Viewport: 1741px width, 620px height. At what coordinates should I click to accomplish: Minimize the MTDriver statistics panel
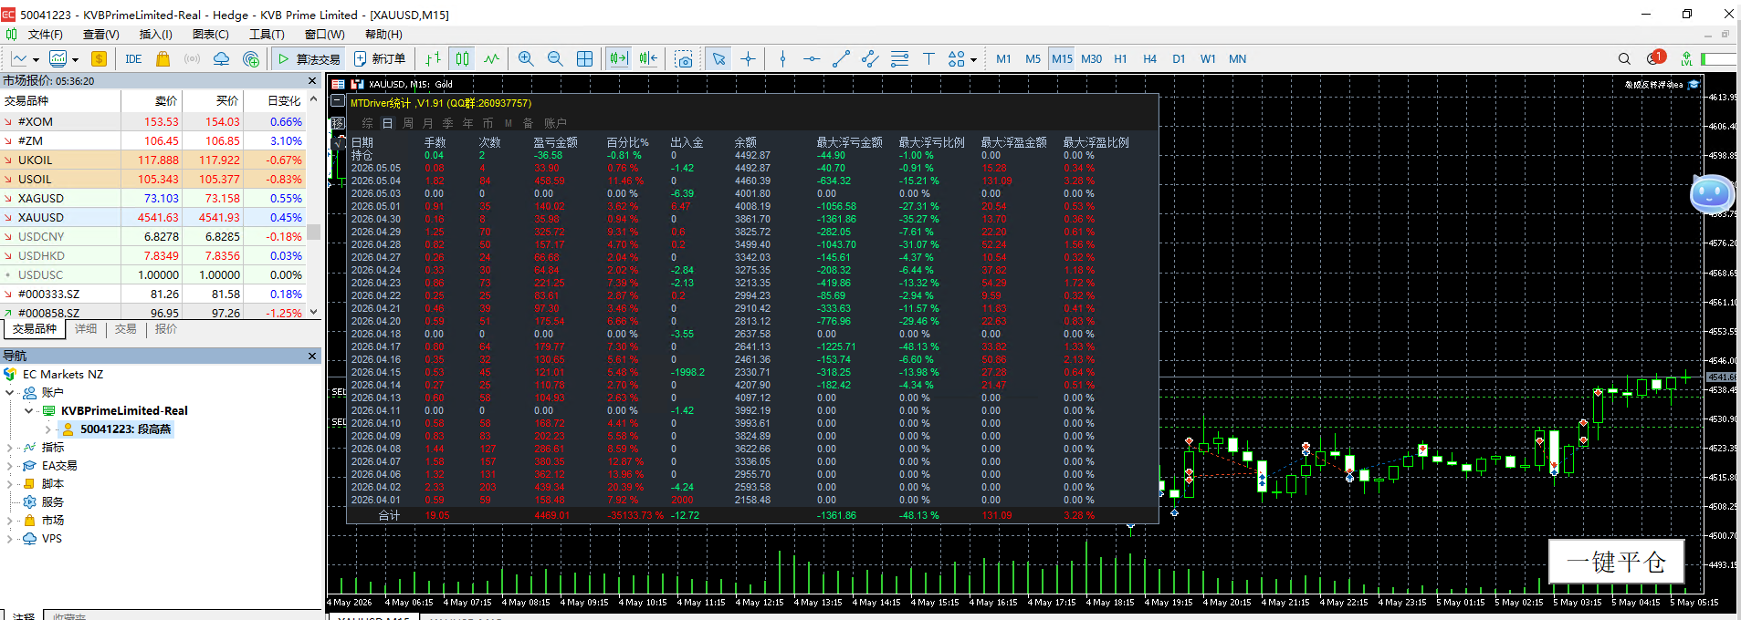click(337, 101)
